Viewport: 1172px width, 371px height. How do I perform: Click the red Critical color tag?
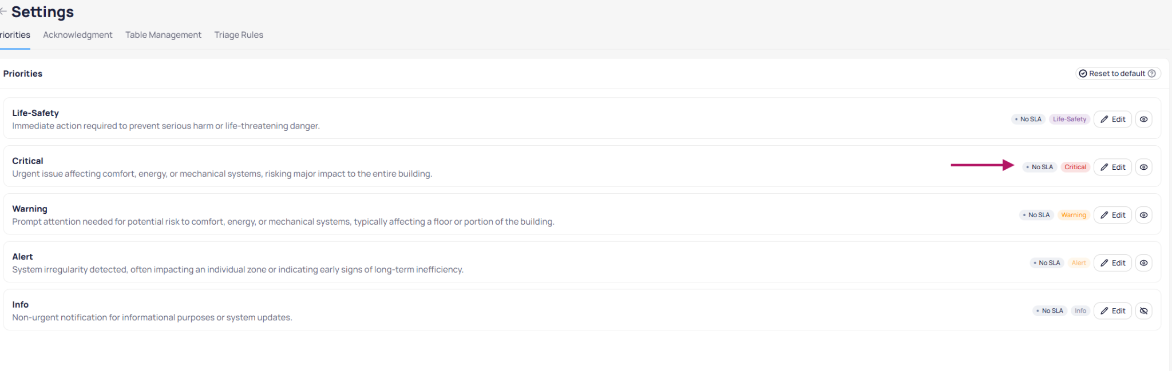coord(1075,167)
